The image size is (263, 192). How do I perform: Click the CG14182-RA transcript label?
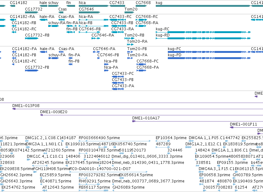23,17
